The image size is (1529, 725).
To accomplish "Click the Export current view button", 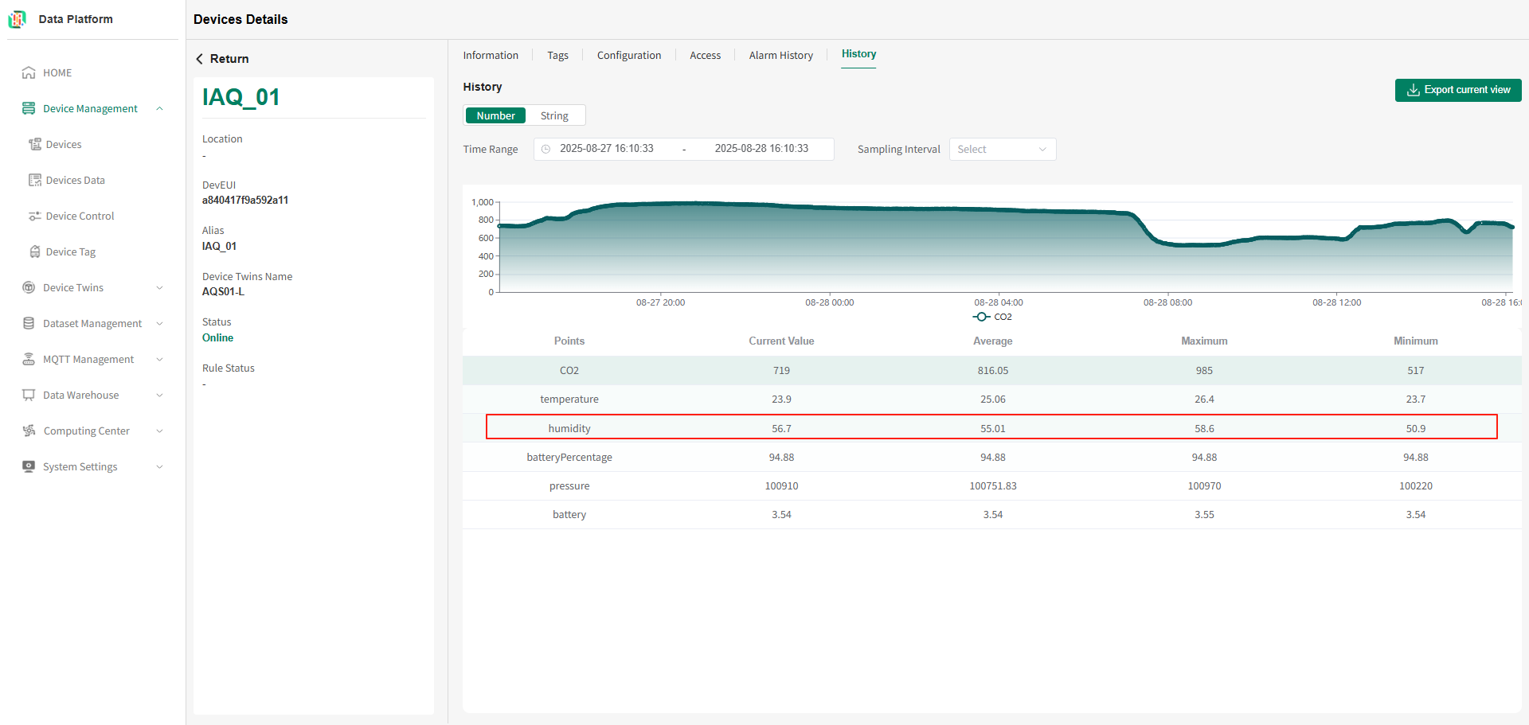I will pos(1458,90).
